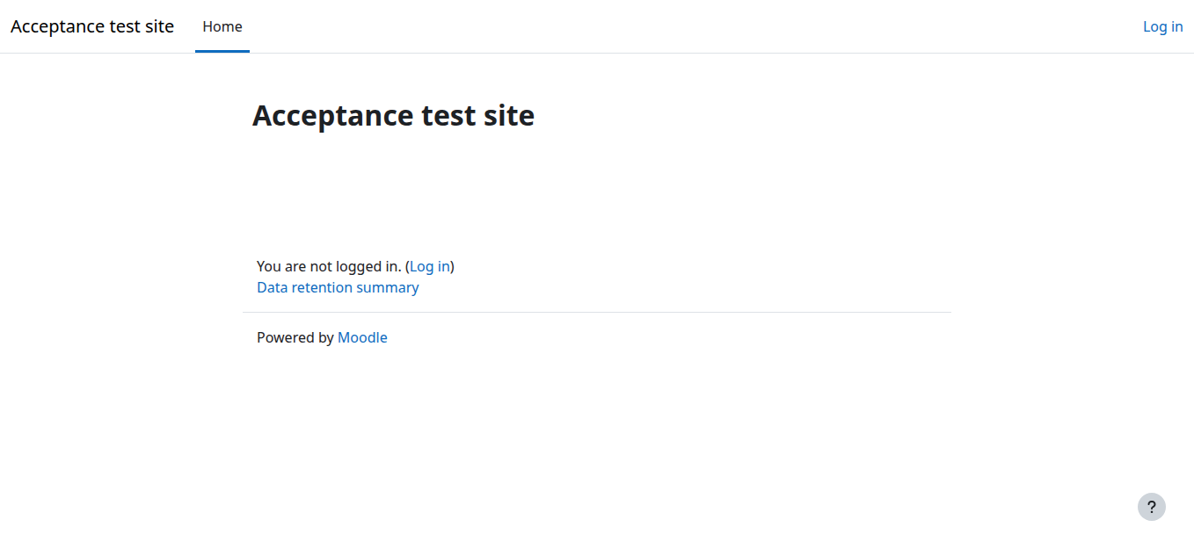The width and height of the screenshot is (1194, 549).
Task: Click the large Acceptance test site heading
Action: point(393,115)
